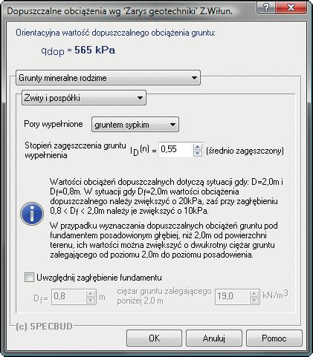The width and height of the screenshot is (313, 357).
Task: Click the help question mark button
Action: tap(266, 8)
